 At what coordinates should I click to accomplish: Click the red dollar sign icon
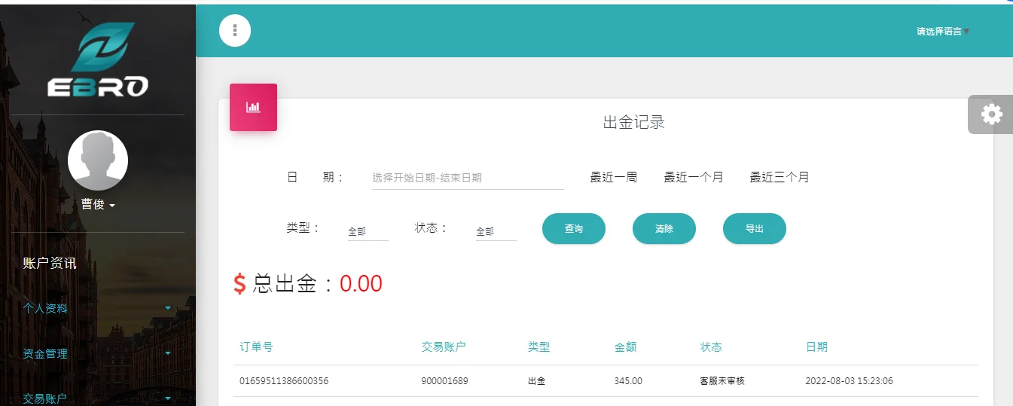point(240,284)
